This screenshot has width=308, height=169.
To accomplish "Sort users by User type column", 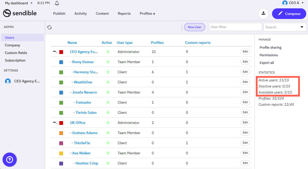I will (125, 43).
